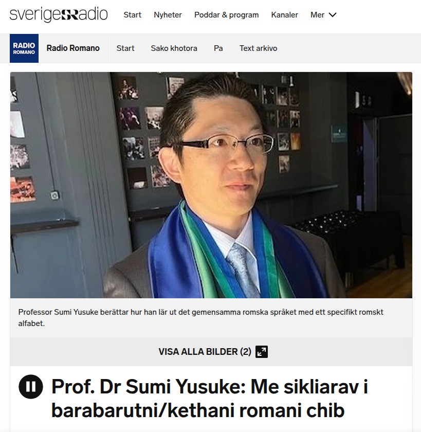Screen dimensions: 421x432
Task: Open the Radio Romano channel logo
Action: click(x=24, y=48)
